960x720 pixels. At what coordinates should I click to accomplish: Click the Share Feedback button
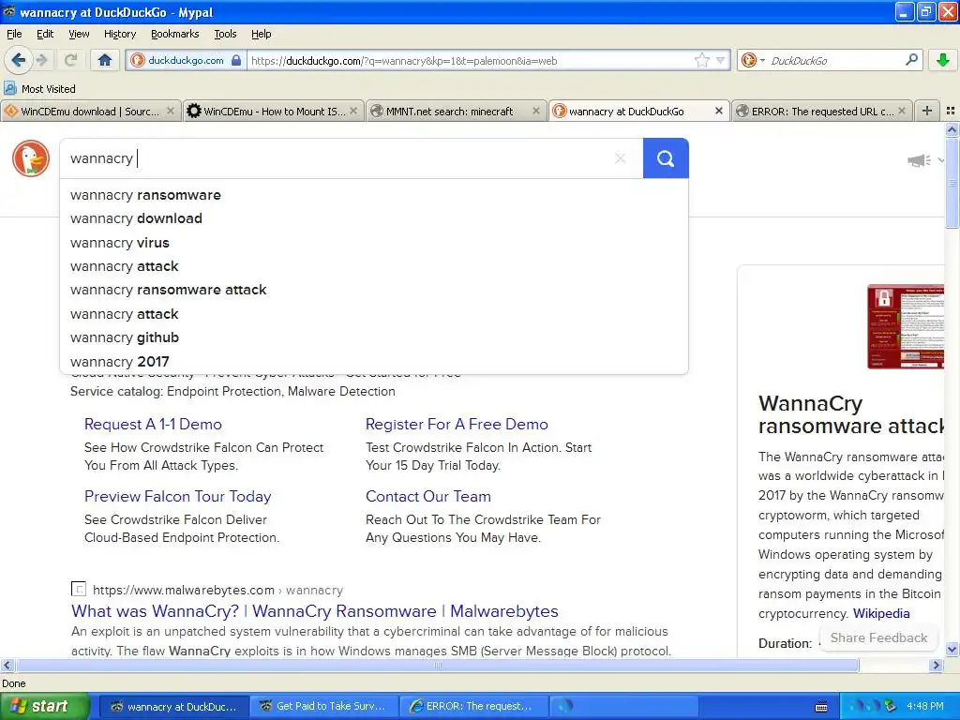(878, 637)
